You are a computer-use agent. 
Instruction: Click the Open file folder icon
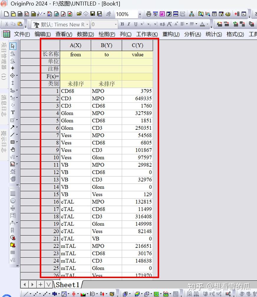[79, 14]
